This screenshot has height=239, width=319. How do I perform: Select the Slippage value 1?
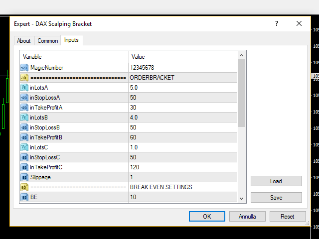pyautogui.click(x=132, y=177)
